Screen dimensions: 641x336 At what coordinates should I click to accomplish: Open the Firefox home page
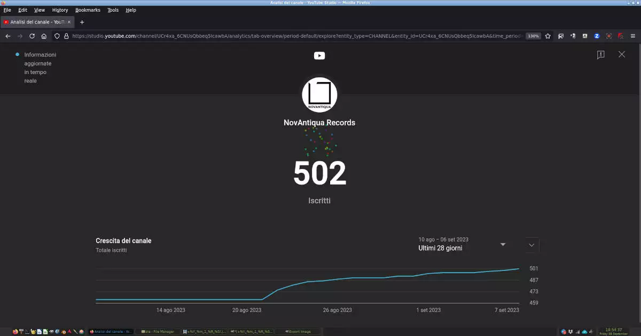click(x=44, y=36)
